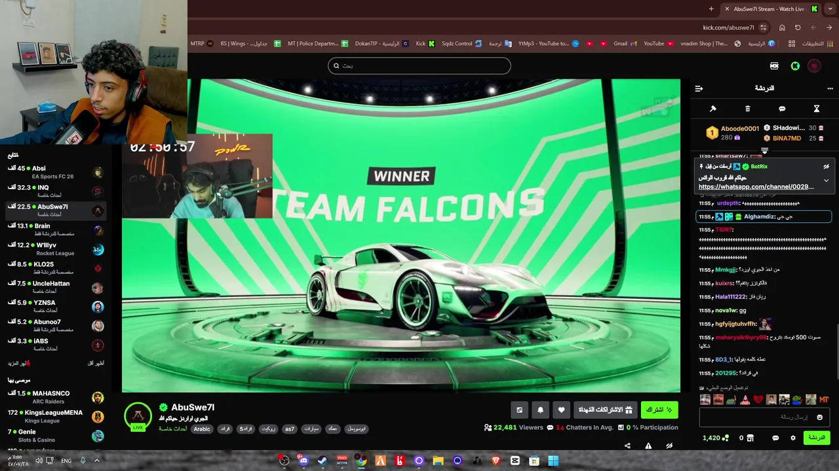Switch to AbuSwe7l Stream browser tab
The width and height of the screenshot is (839, 471).
(770, 9)
